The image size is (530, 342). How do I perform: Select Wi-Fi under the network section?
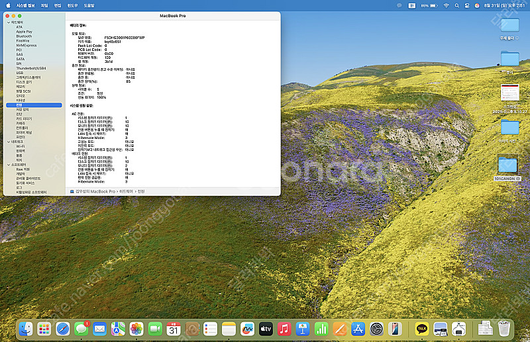tap(21, 146)
